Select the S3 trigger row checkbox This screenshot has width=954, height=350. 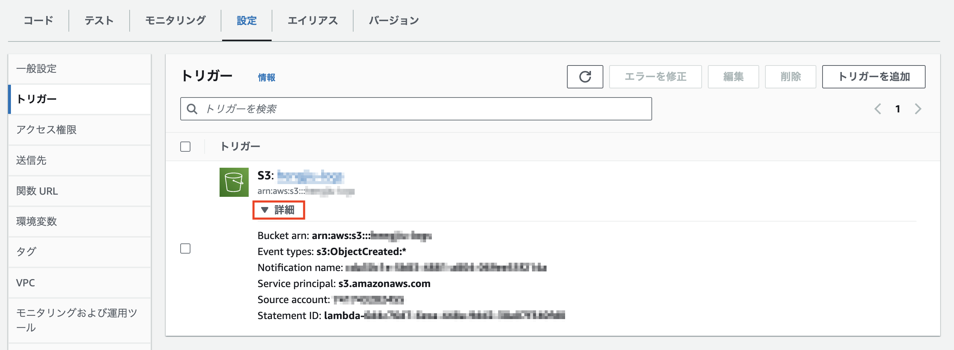(185, 249)
